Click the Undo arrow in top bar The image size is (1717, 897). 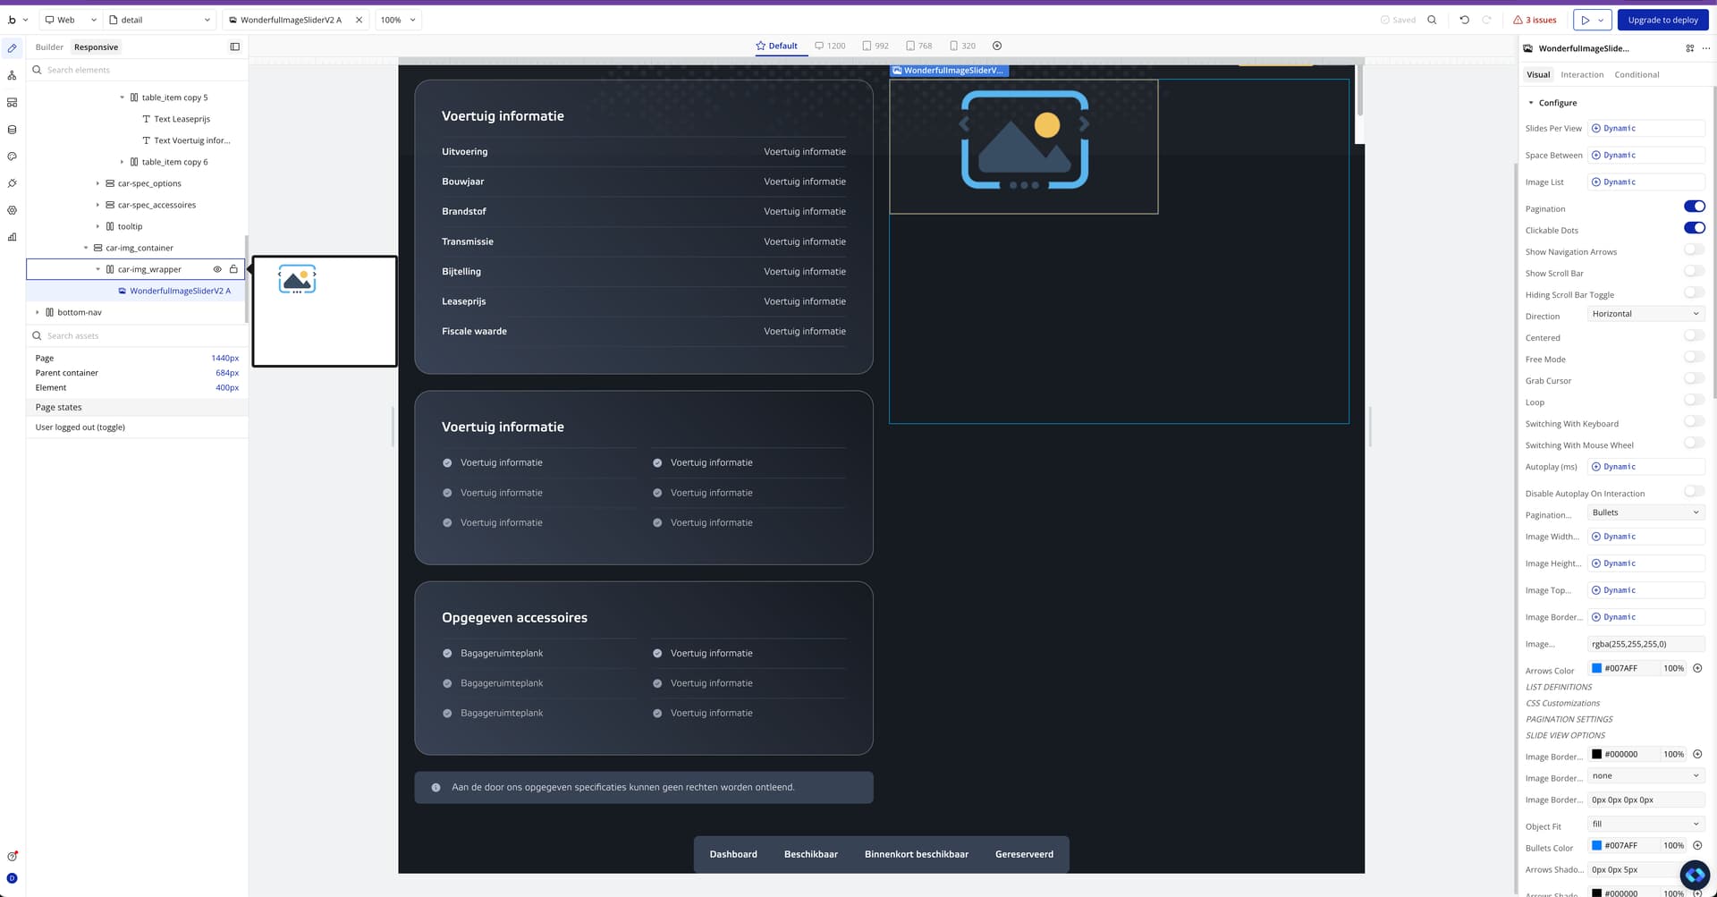tap(1464, 20)
